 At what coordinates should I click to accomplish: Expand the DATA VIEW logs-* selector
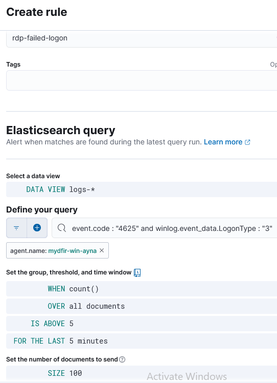[142, 189]
